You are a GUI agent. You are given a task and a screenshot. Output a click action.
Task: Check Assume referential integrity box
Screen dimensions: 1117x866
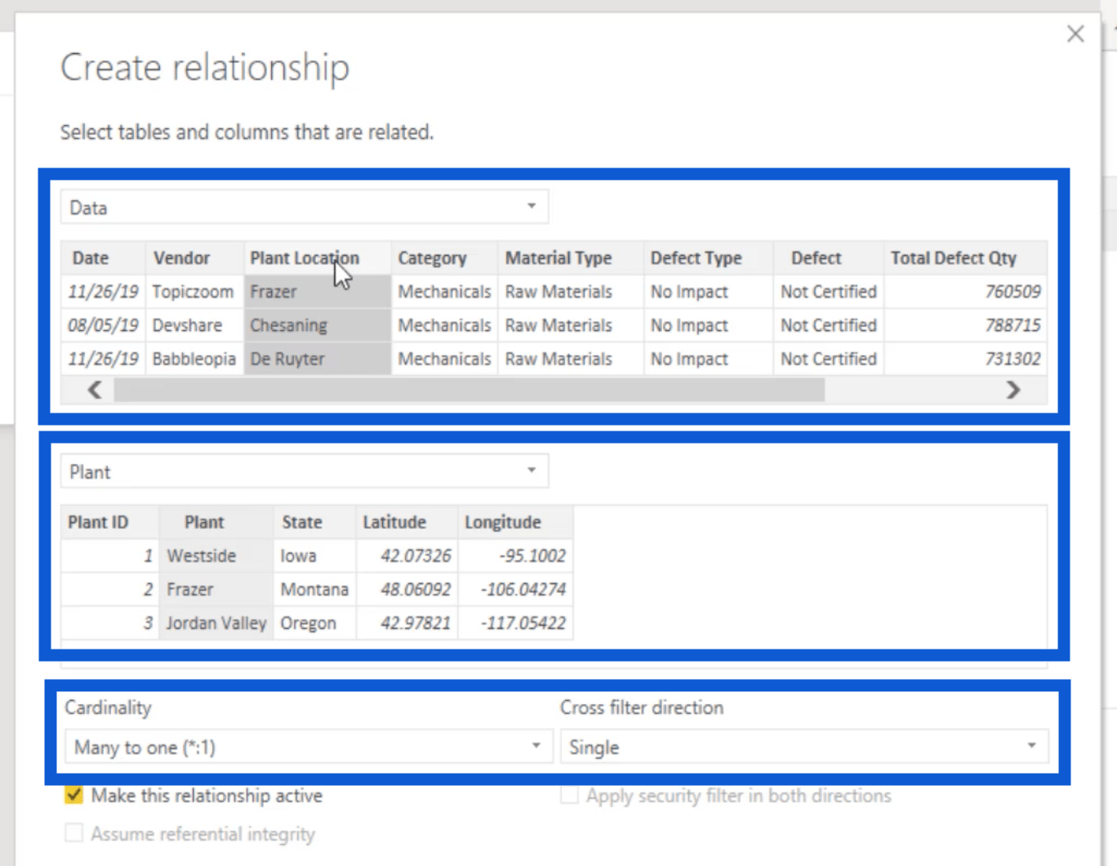(74, 833)
